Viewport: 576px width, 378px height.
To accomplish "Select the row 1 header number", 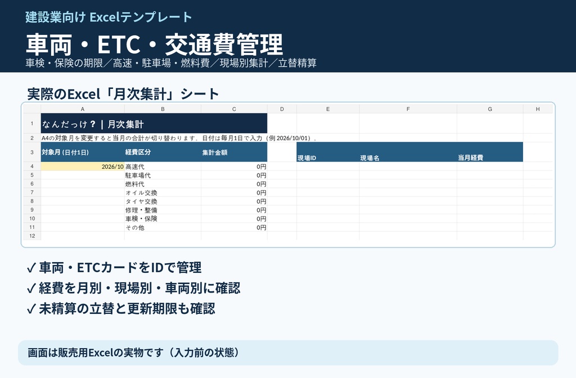I will coord(32,123).
